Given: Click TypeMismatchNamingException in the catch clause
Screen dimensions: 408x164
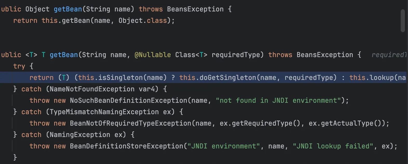Looking at the screenshot, I should (x=104, y=112).
